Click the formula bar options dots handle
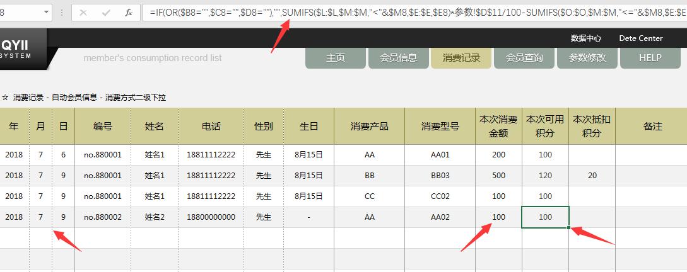Image resolution: width=687 pixels, height=272 pixels. pyautogui.click(x=61, y=13)
